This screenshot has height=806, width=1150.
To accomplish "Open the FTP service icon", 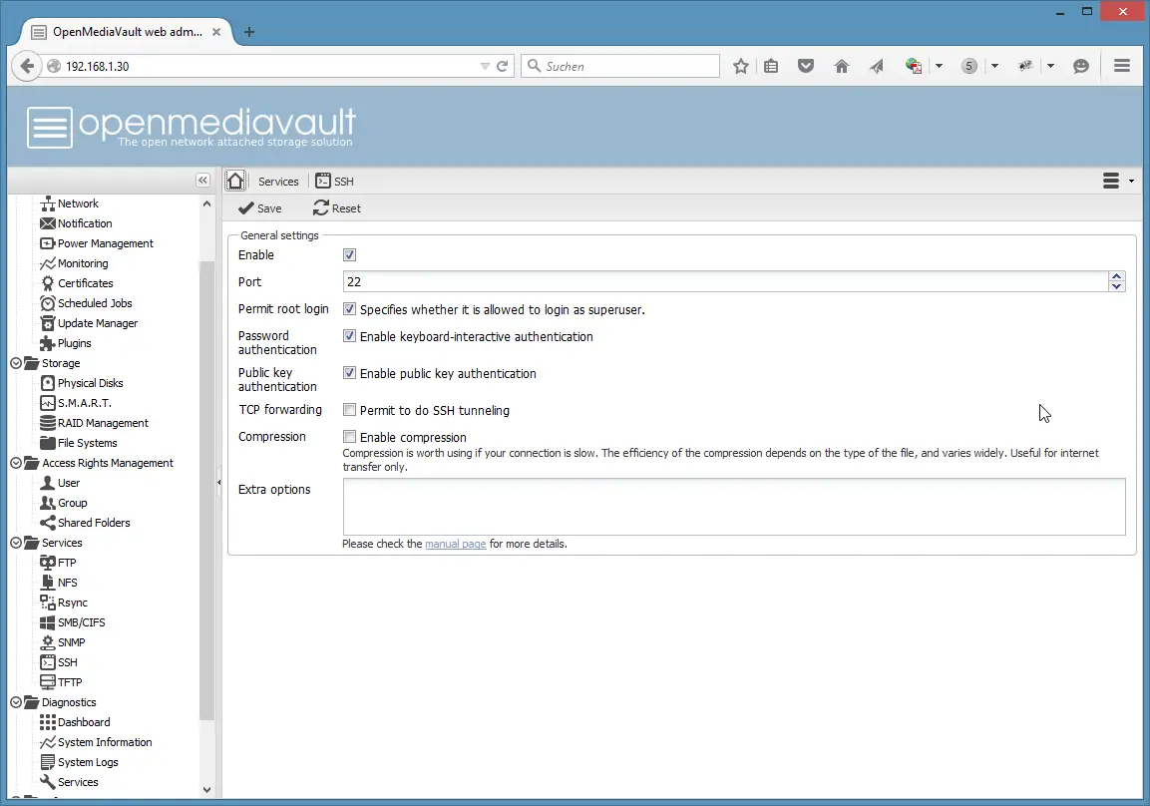I will click(48, 563).
